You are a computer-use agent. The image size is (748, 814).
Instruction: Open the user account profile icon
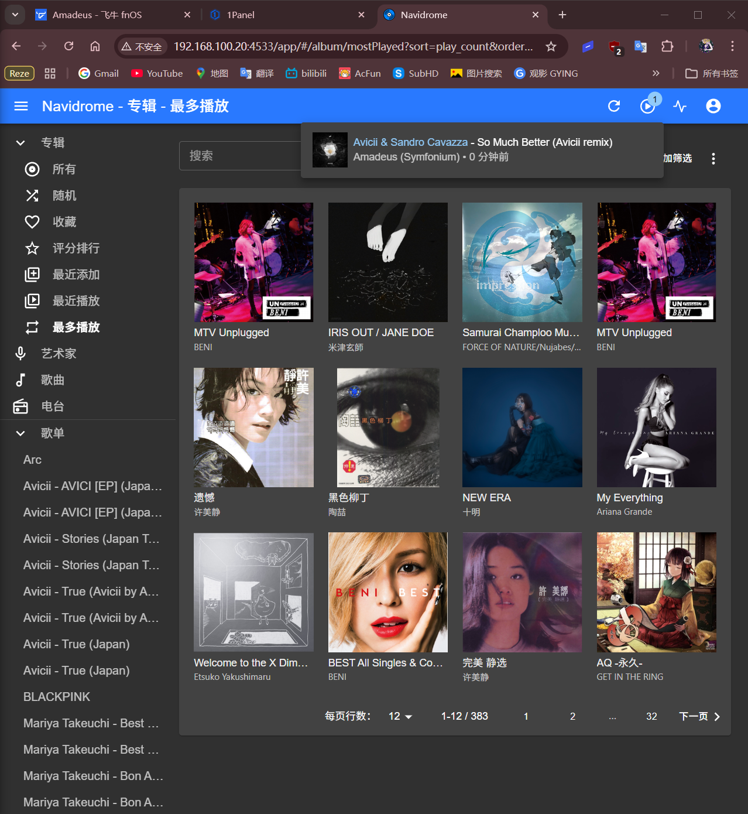coord(713,106)
